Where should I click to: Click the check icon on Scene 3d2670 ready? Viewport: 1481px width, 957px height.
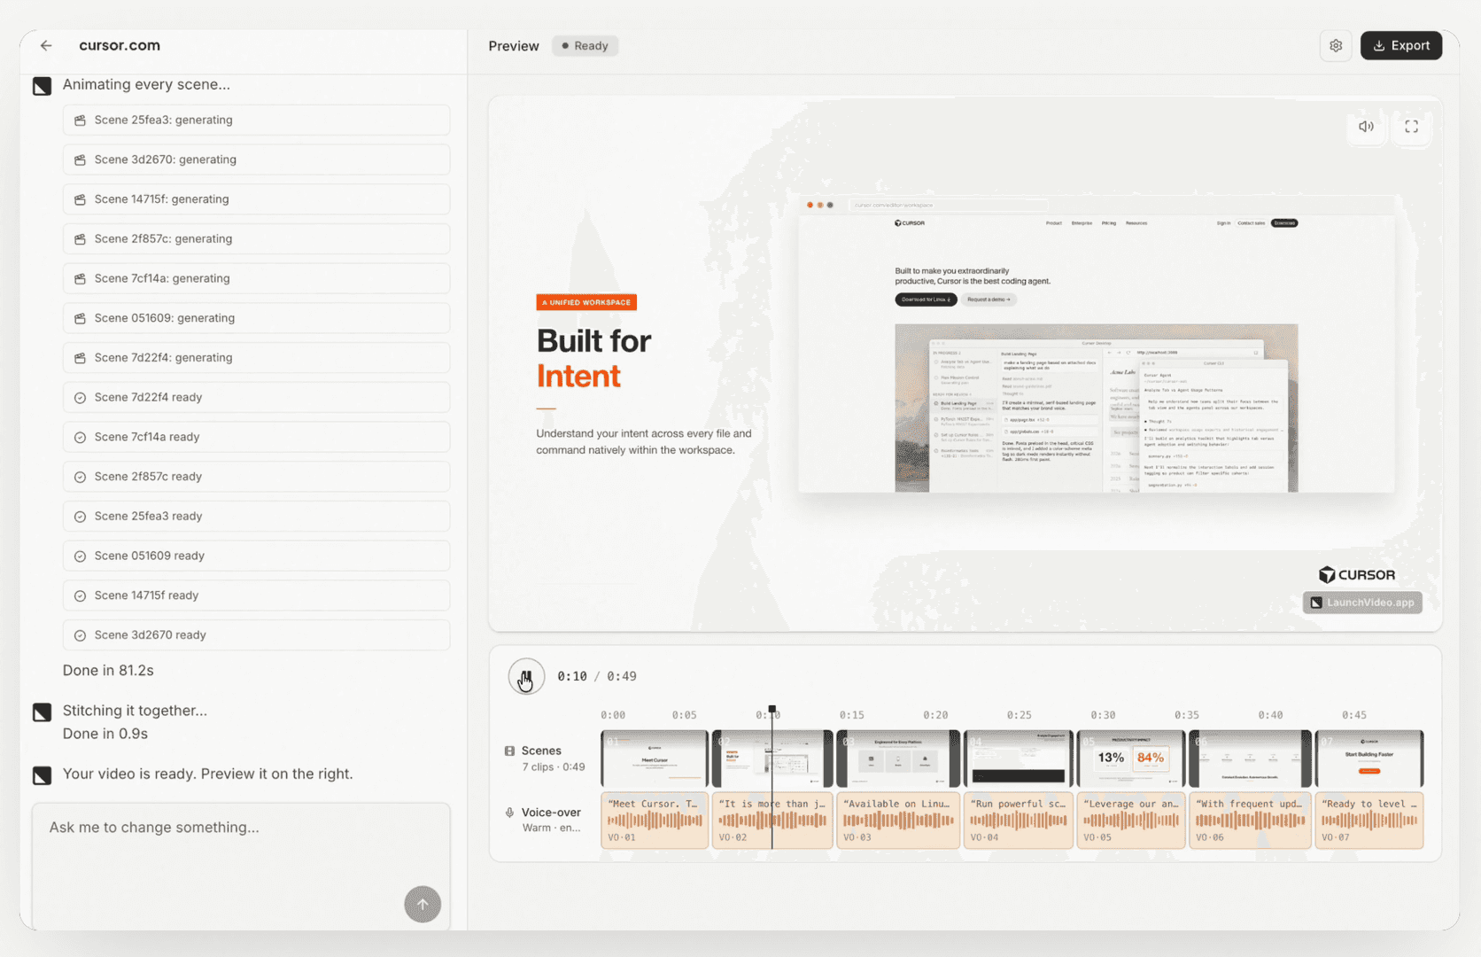(x=81, y=635)
